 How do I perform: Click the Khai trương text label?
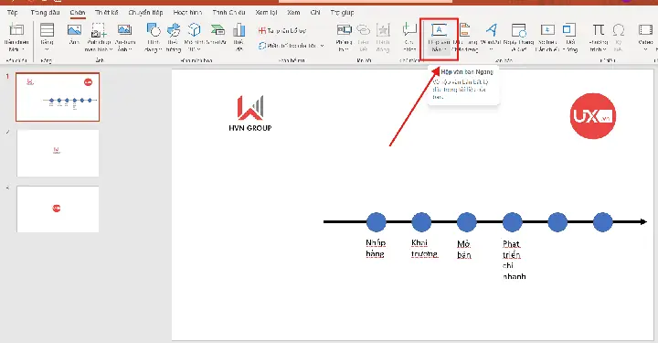424,248
